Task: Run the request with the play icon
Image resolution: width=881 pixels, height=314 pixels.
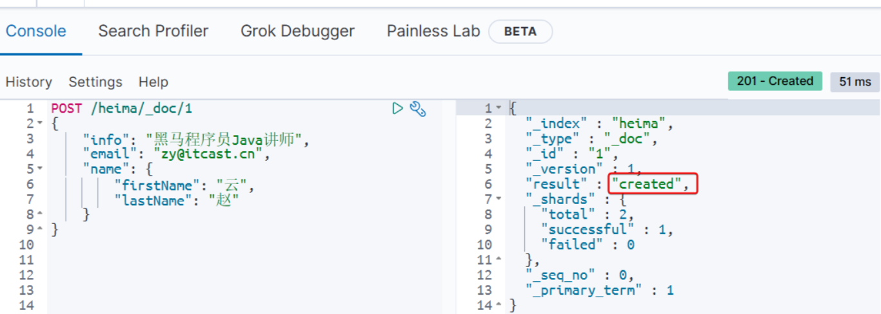Action: coord(398,109)
